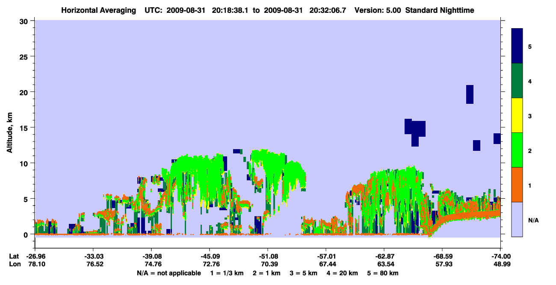Click the latitude label -57.01
The width and height of the screenshot is (556, 285).
(326, 256)
